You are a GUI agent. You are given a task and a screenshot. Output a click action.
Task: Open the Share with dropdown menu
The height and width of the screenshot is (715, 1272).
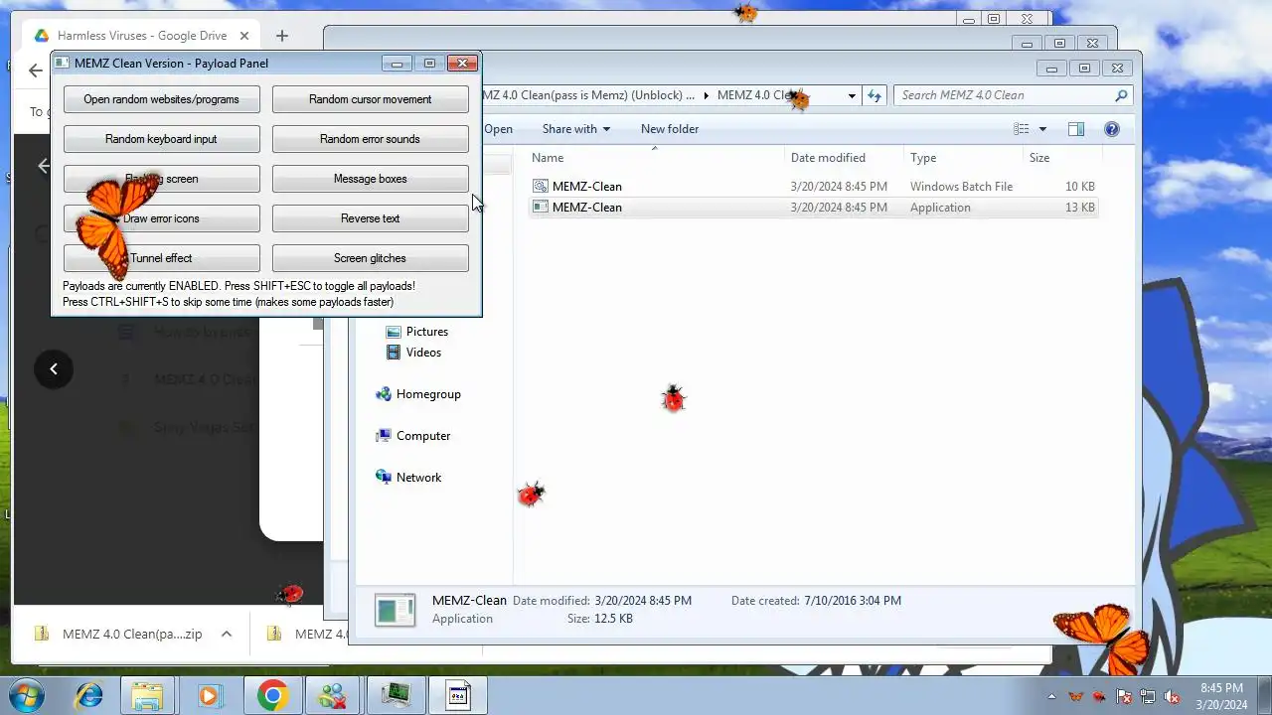(x=575, y=129)
